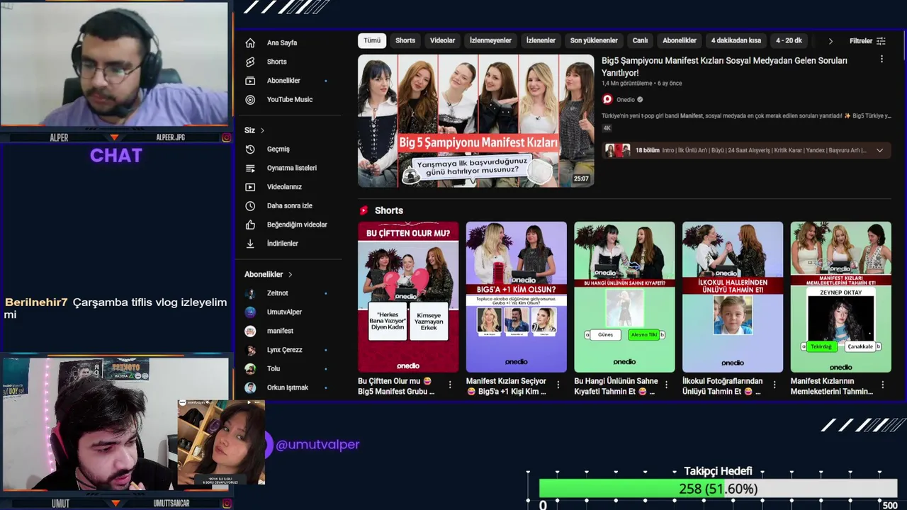
Task: Expand the Abonelikler section heading chevron
Action: pos(290,274)
